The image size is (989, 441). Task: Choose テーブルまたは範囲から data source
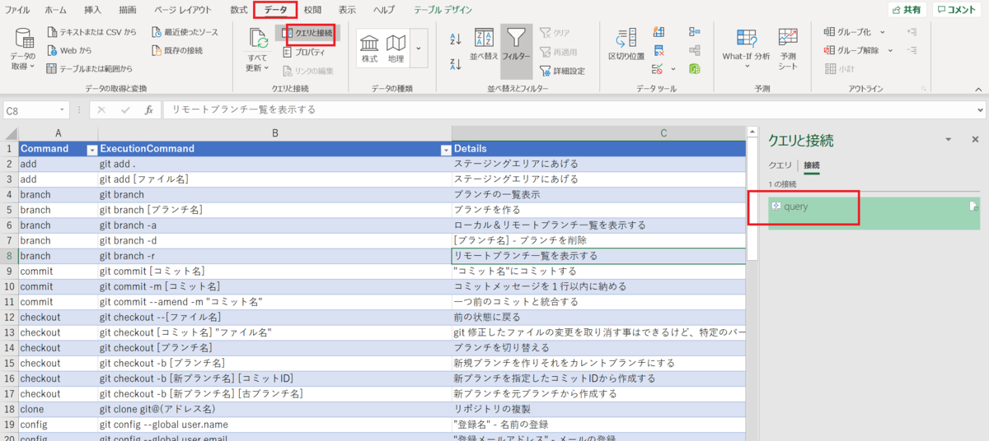tap(90, 68)
